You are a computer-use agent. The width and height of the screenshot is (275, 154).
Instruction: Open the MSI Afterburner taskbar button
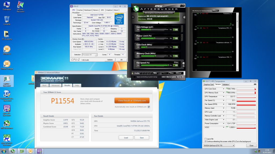13,151
